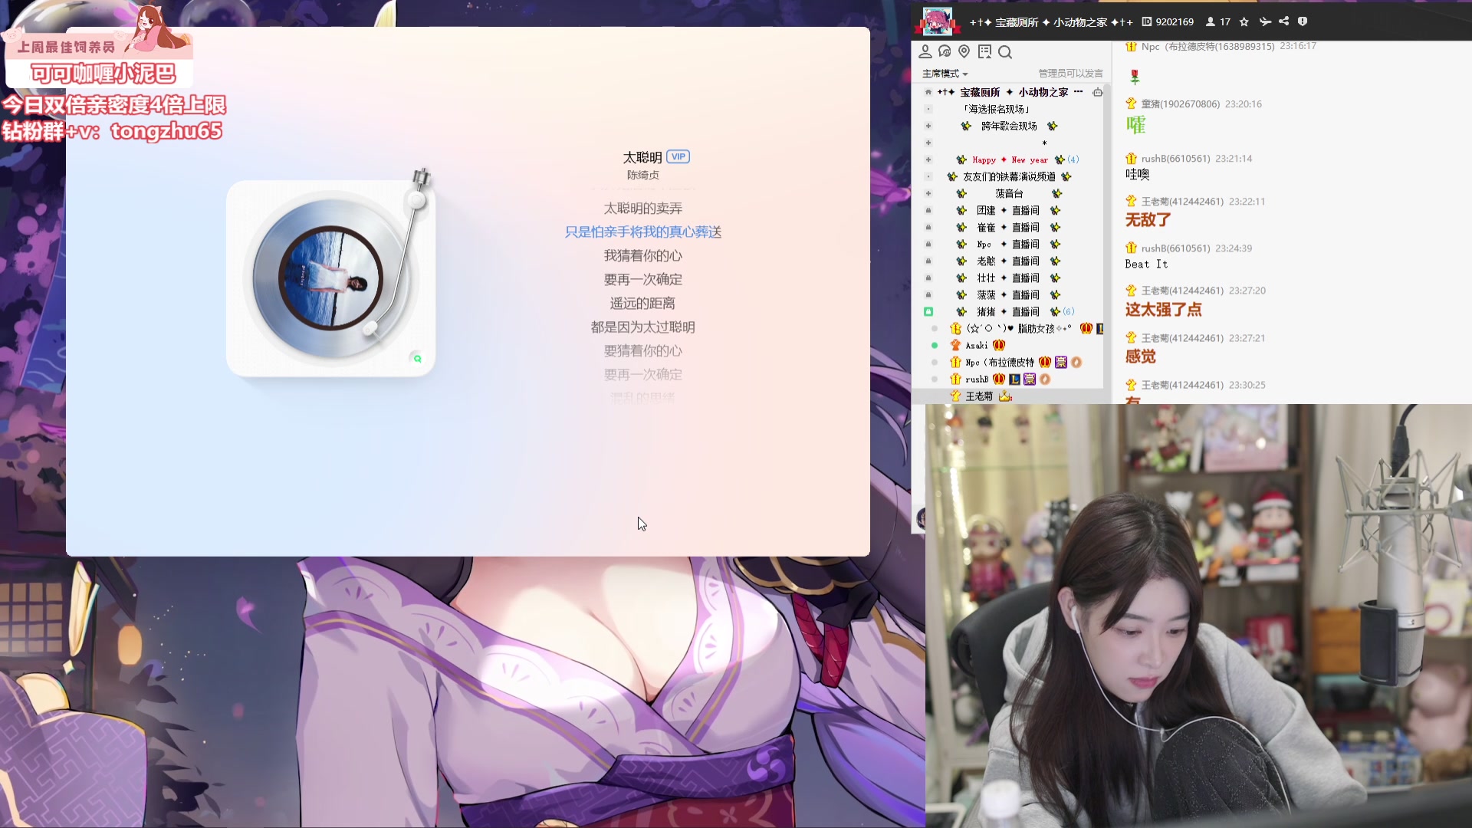This screenshot has width=1472, height=828.
Task: Click the airplane icon in YY header
Action: coord(1265,21)
